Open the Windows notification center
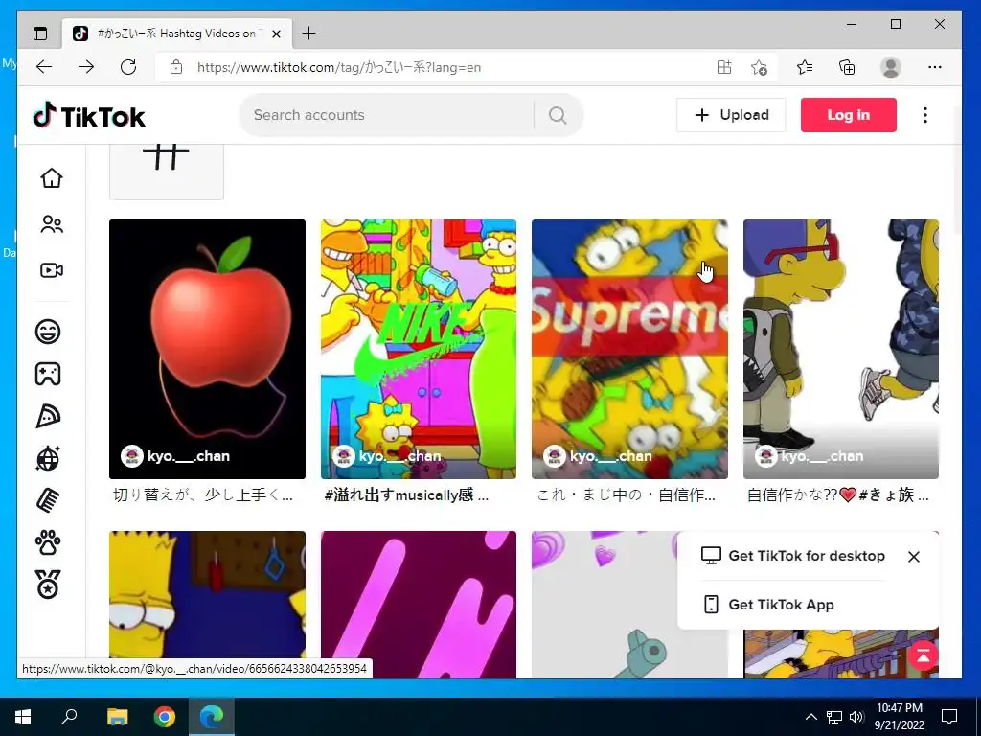Screen dimensions: 981x736 click(949, 717)
